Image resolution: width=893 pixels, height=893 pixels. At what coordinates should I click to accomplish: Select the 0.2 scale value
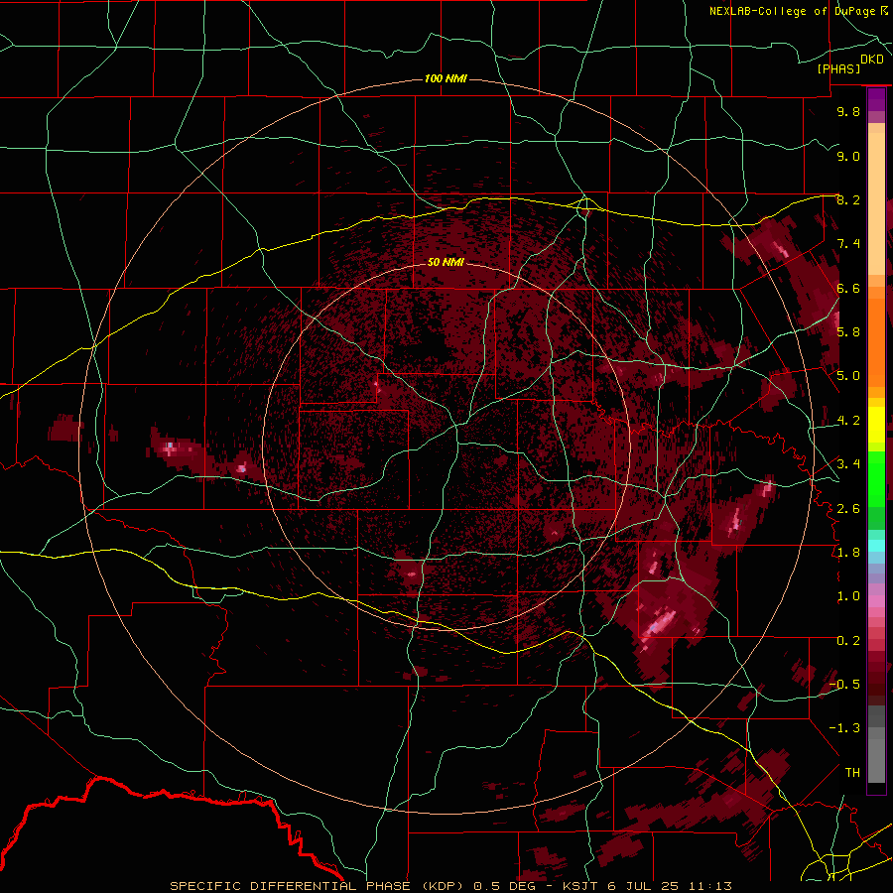click(x=848, y=640)
